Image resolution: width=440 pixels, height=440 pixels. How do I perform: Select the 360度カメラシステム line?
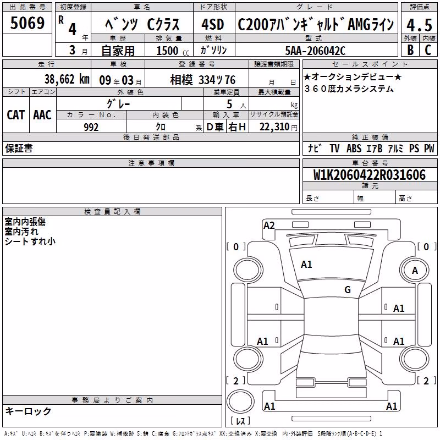[x=349, y=89]
